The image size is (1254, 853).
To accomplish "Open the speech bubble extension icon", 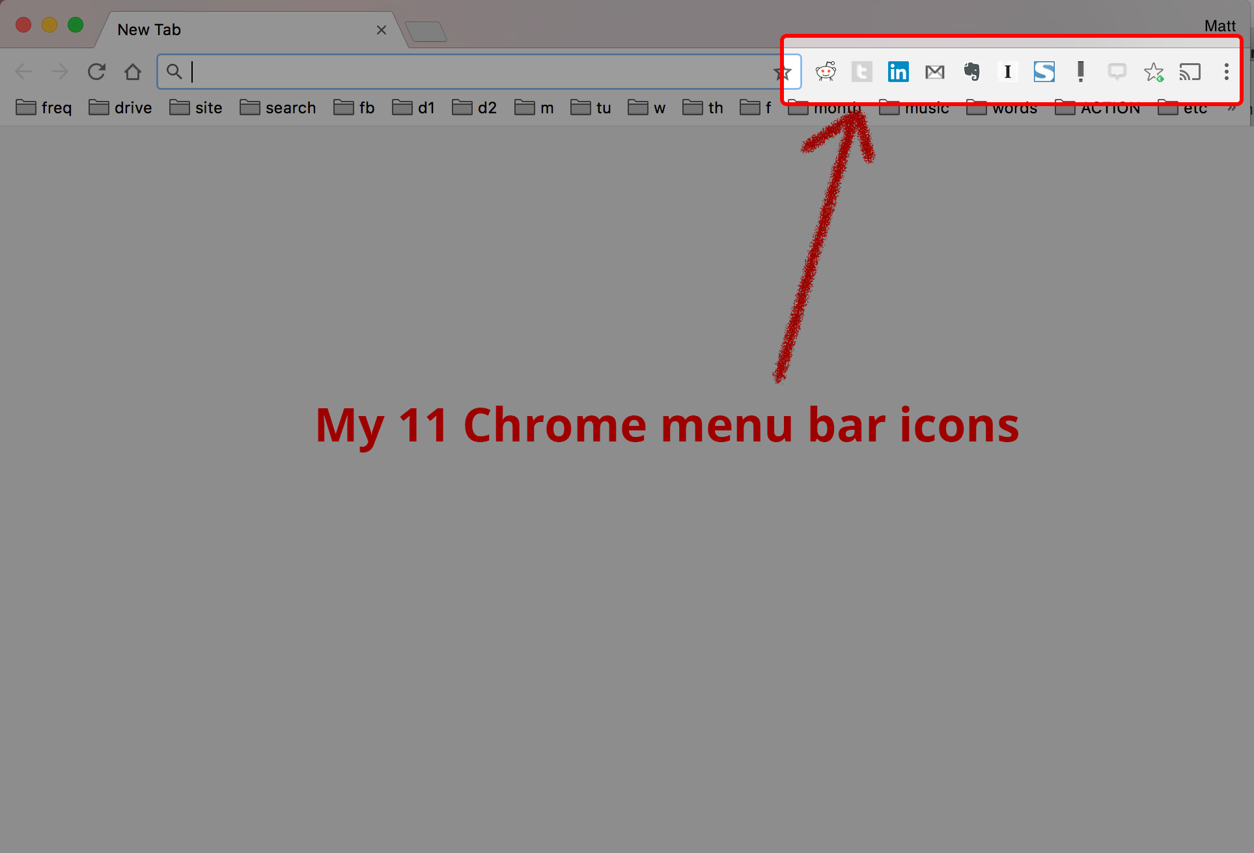I will [x=1117, y=72].
